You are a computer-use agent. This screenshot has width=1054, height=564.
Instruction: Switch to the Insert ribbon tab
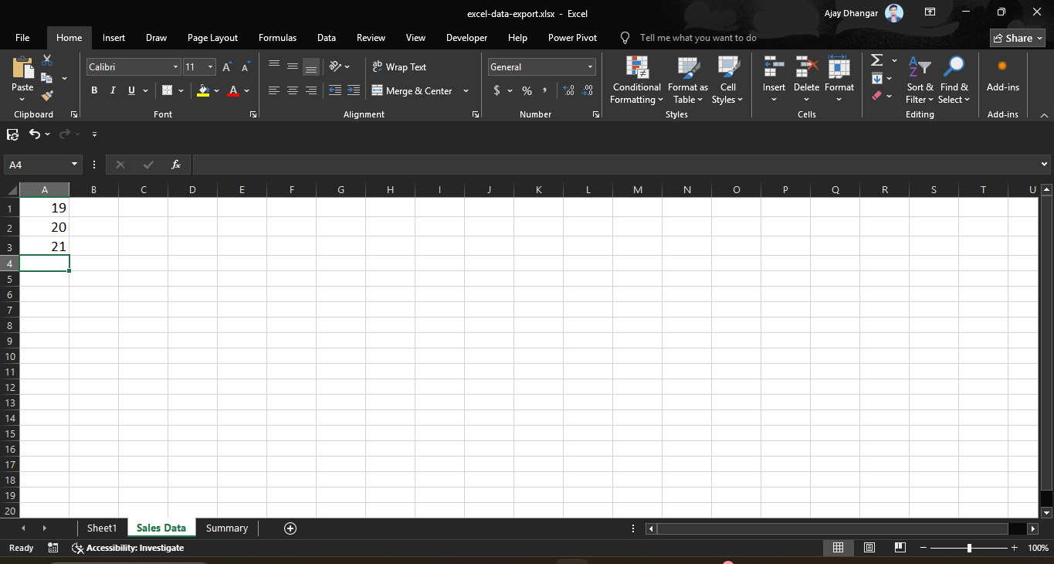tap(114, 38)
